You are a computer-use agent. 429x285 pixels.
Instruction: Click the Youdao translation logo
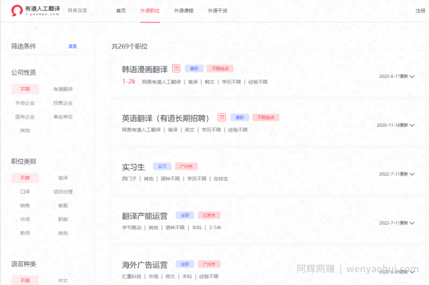coord(35,10)
